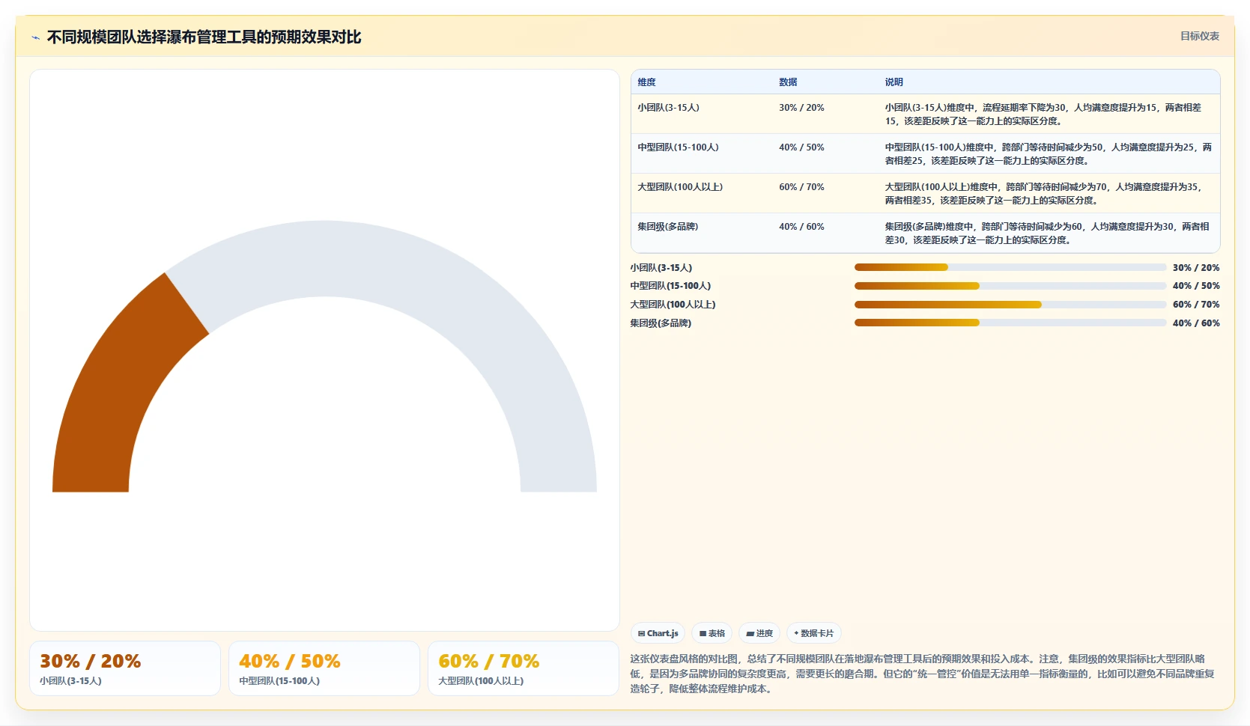Click the 说明 column header
This screenshot has height=726, width=1250.
click(893, 82)
